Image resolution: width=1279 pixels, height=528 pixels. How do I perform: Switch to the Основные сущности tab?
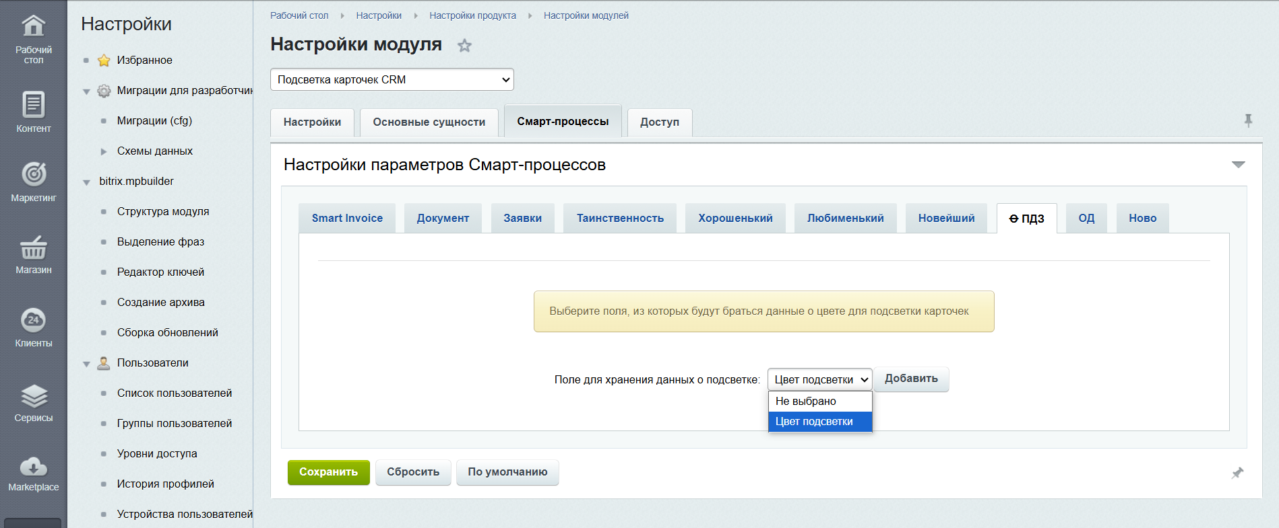(429, 122)
